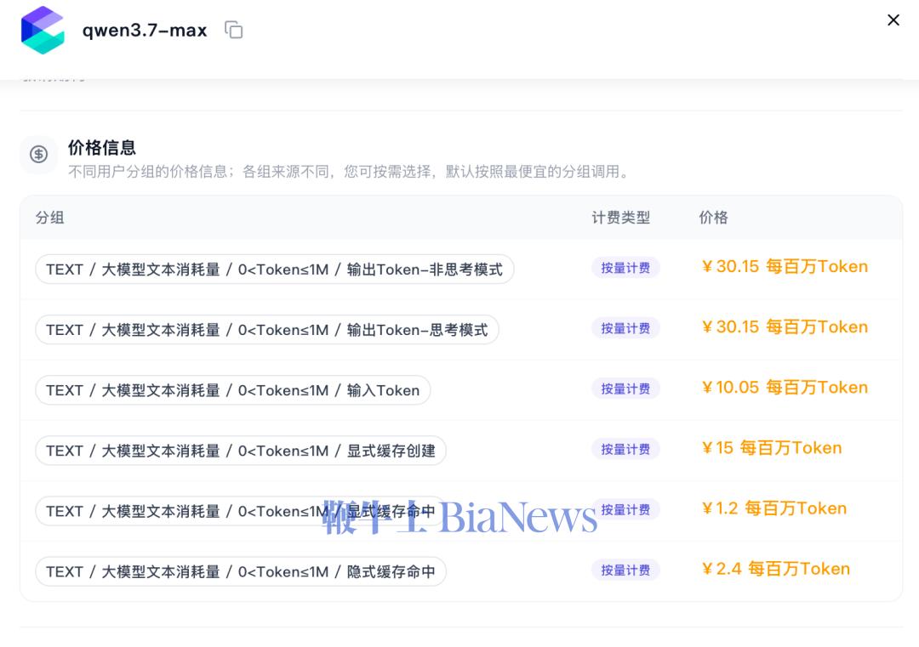This screenshot has height=647, width=919.
Task: Click 按量计费 badge in 输入Token row
Action: [x=625, y=389]
